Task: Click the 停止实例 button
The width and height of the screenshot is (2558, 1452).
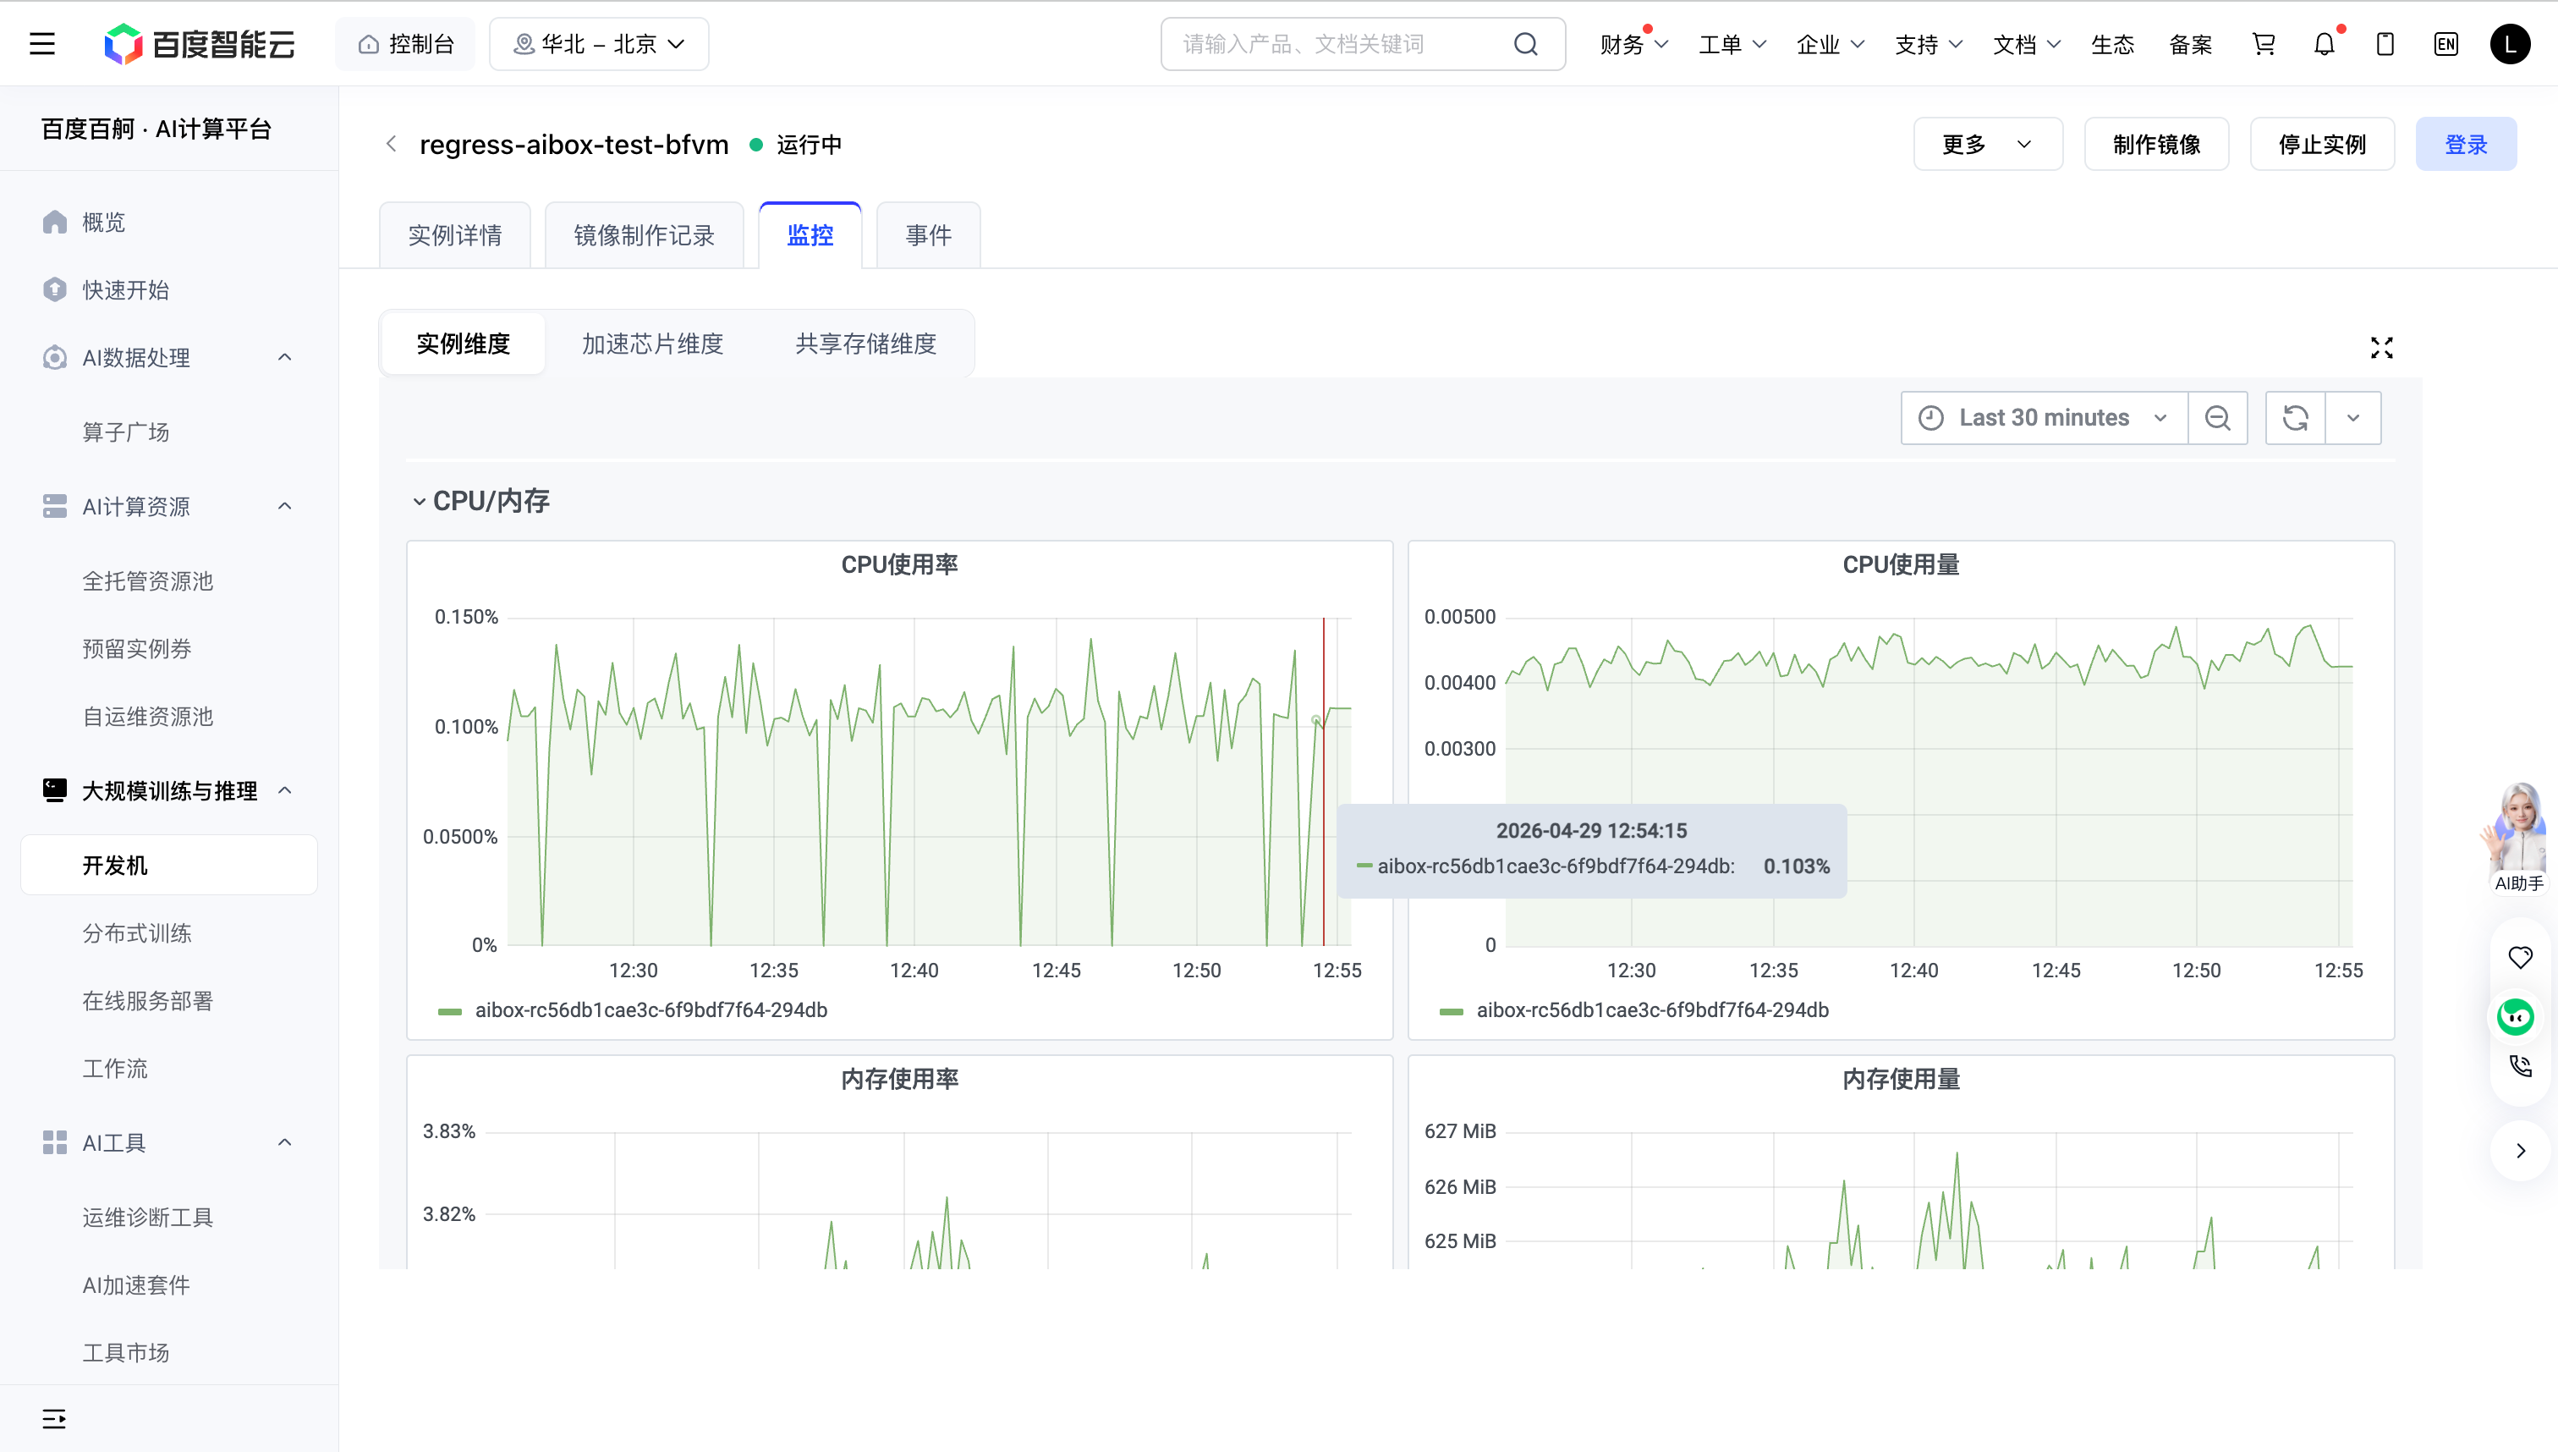Action: [2322, 145]
